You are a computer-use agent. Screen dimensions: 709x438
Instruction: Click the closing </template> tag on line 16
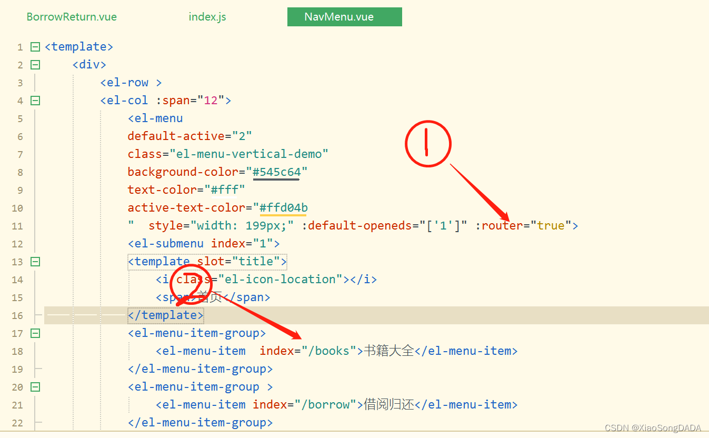165,315
